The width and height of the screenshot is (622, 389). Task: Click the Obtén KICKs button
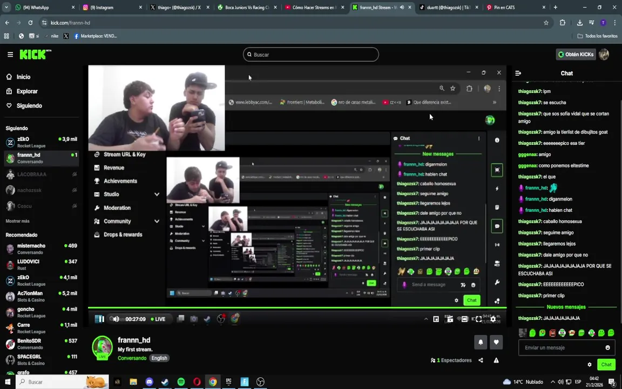576,55
